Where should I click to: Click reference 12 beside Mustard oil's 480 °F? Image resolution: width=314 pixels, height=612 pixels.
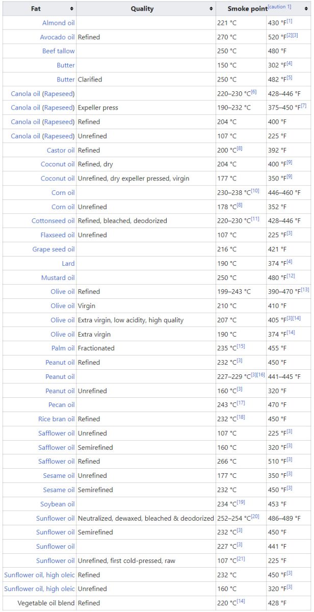pos(291,276)
